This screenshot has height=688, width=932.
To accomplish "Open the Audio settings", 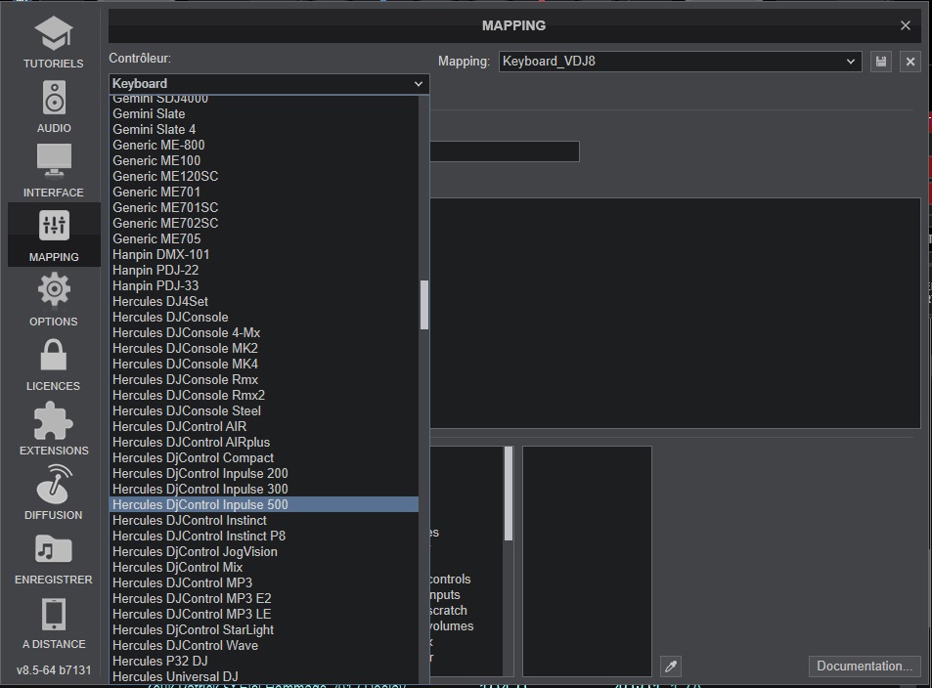I will [54, 107].
